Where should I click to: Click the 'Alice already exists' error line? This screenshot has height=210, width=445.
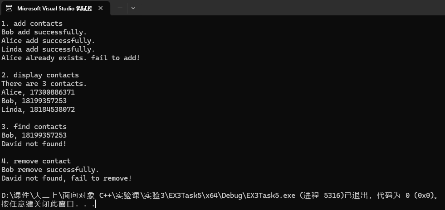coord(70,58)
